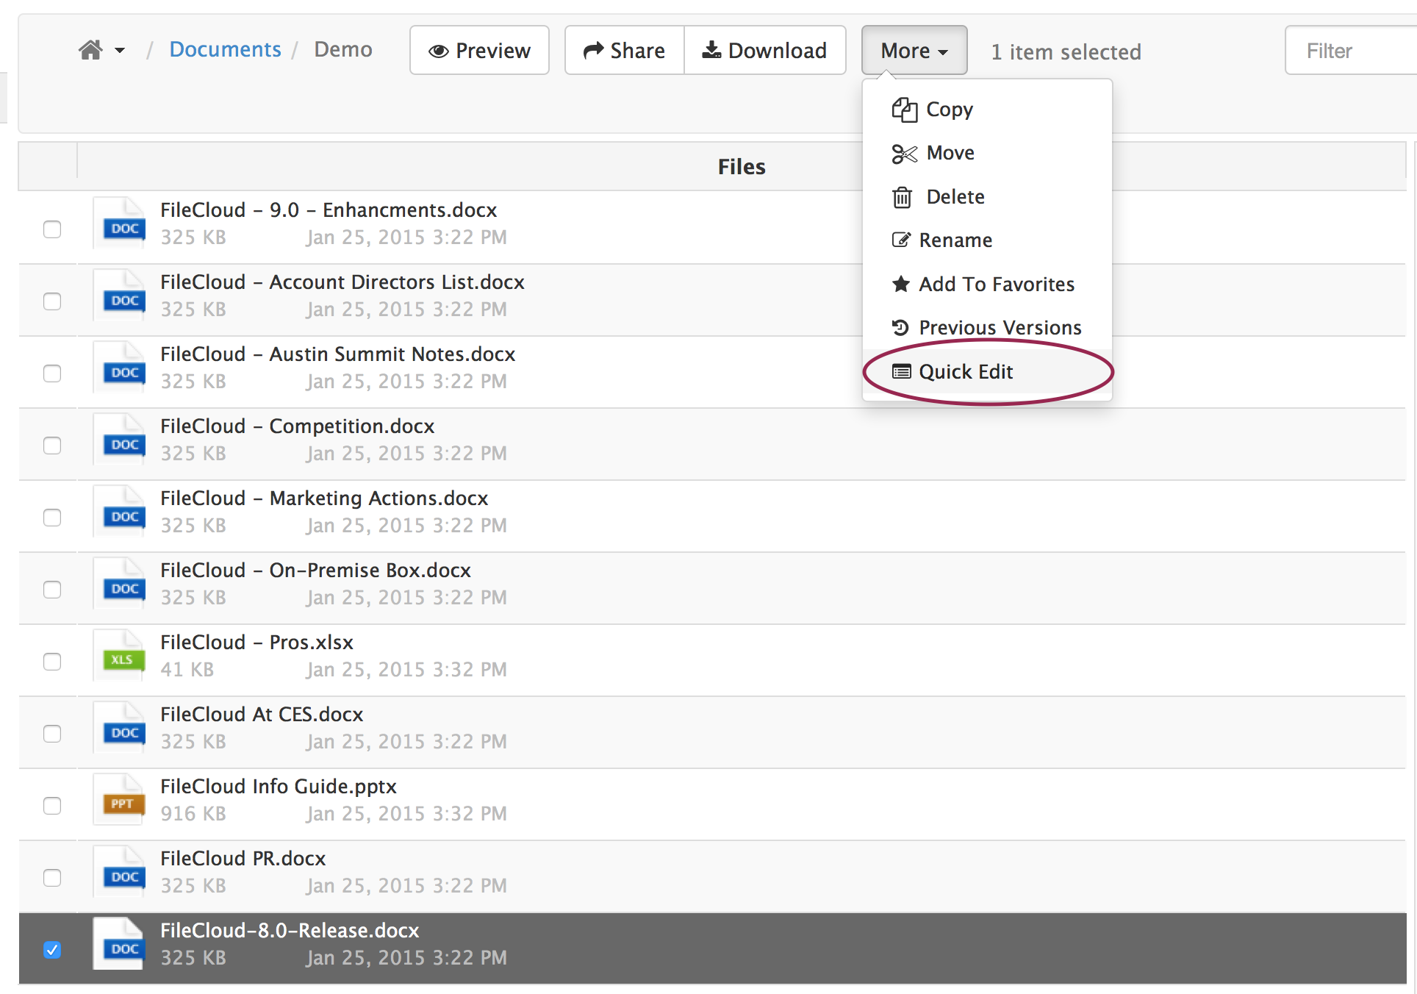Click DOC icon of Account Directors List.docx
This screenshot has width=1417, height=994.
tap(119, 296)
